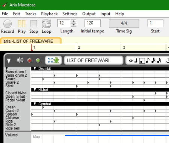Click the Length field showing 12
Viewport: 169px width, 143px height.
point(63,23)
